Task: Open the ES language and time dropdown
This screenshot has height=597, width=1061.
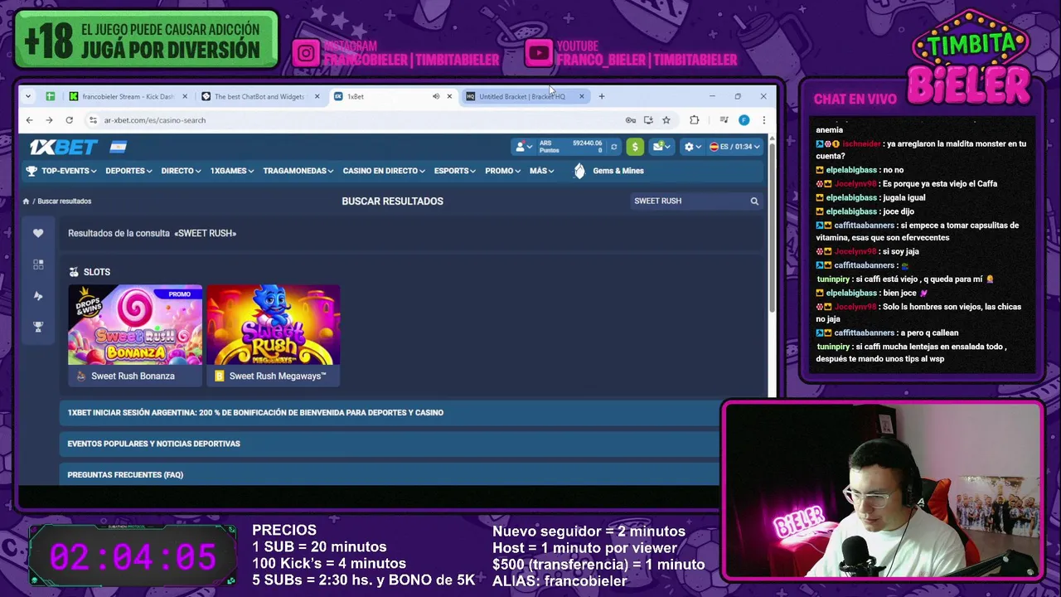Action: [x=734, y=147]
